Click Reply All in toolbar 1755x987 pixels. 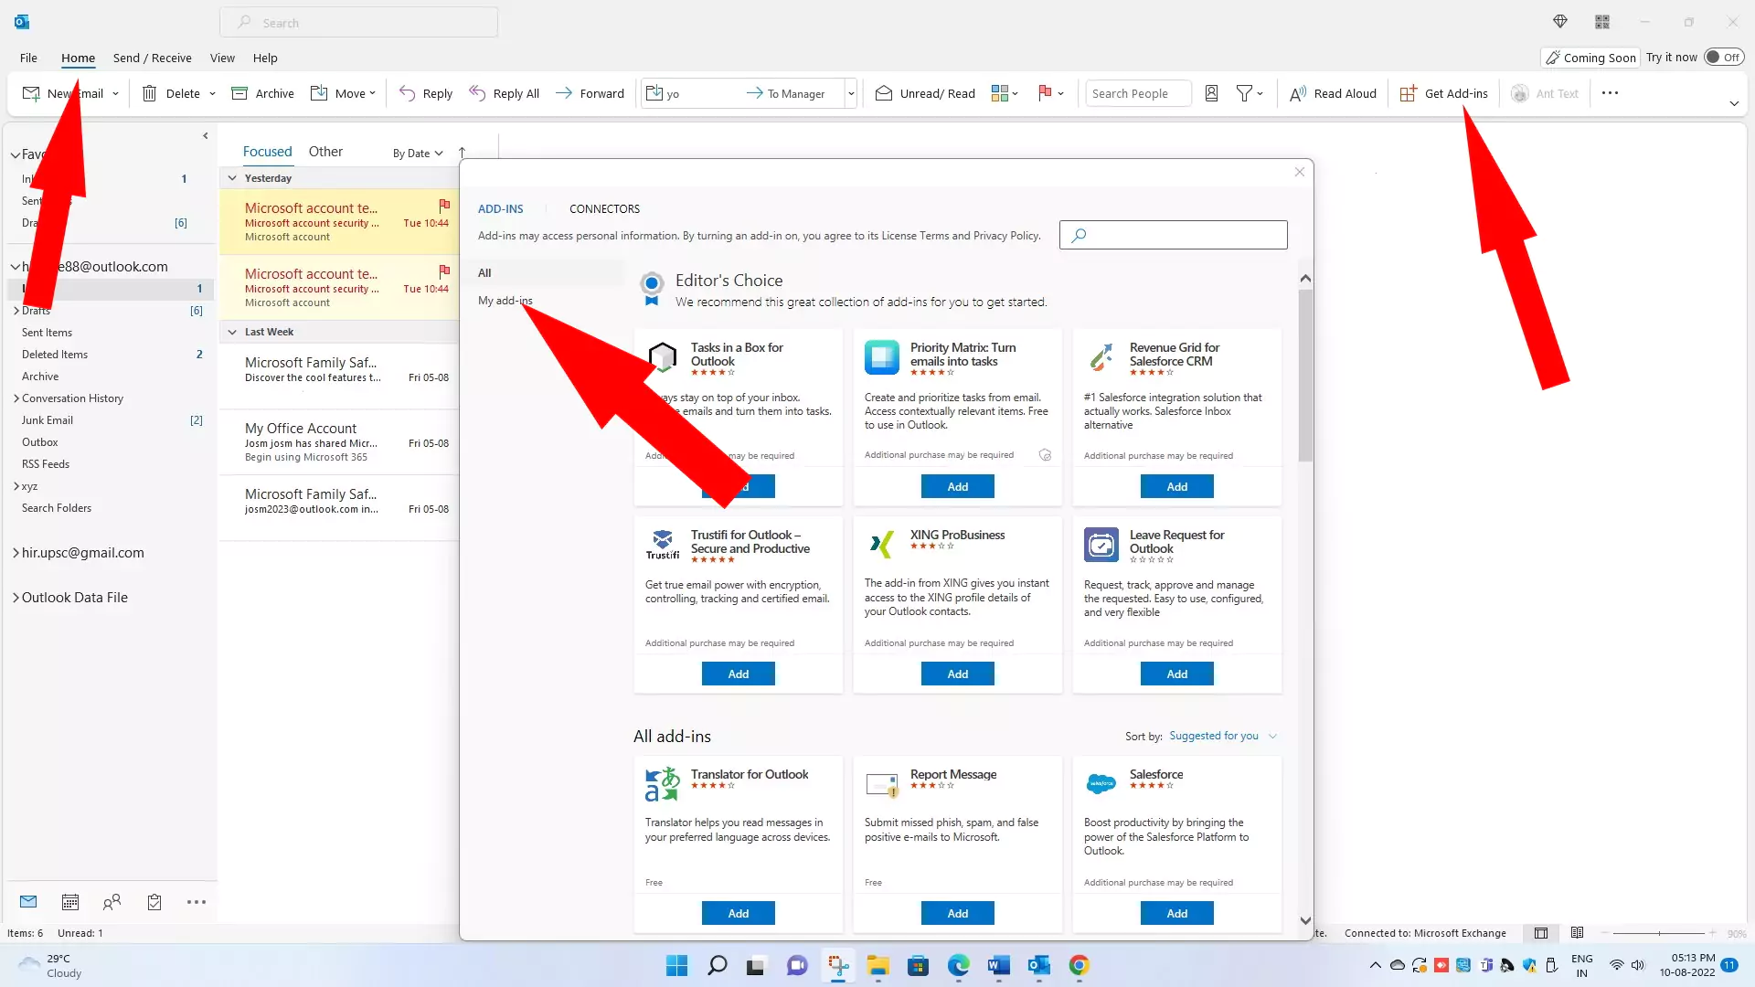click(504, 93)
